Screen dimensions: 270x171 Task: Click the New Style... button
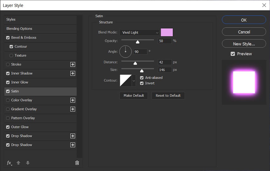click(x=244, y=44)
